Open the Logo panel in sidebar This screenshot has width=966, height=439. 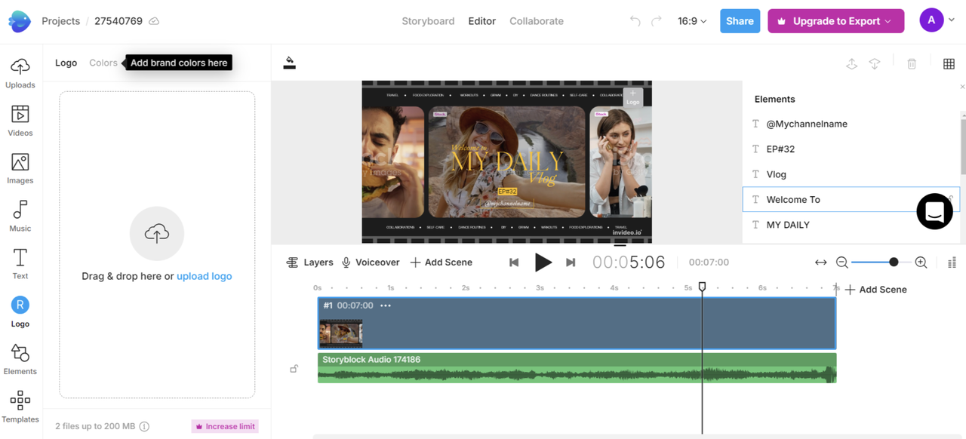pyautogui.click(x=20, y=312)
